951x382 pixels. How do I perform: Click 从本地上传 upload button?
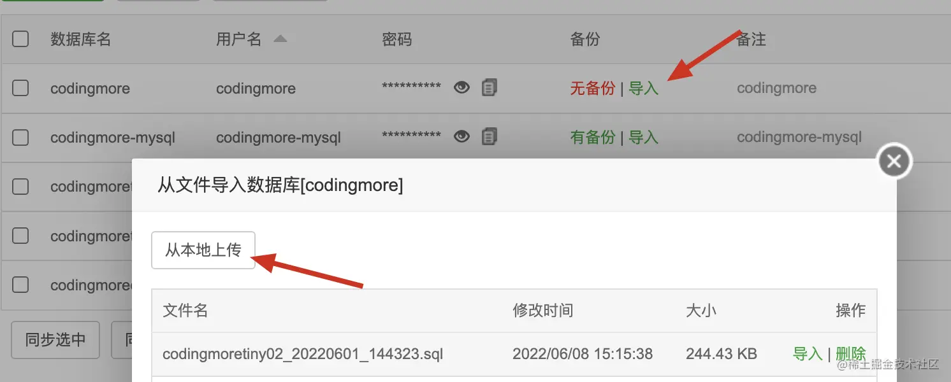click(203, 250)
